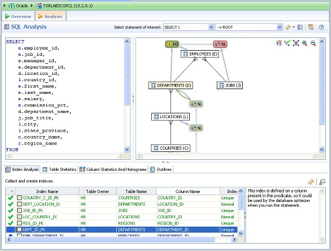Image resolution: width=331 pixels, height=251 pixels.
Task: Sort by Index Name column header
Action: (47, 191)
